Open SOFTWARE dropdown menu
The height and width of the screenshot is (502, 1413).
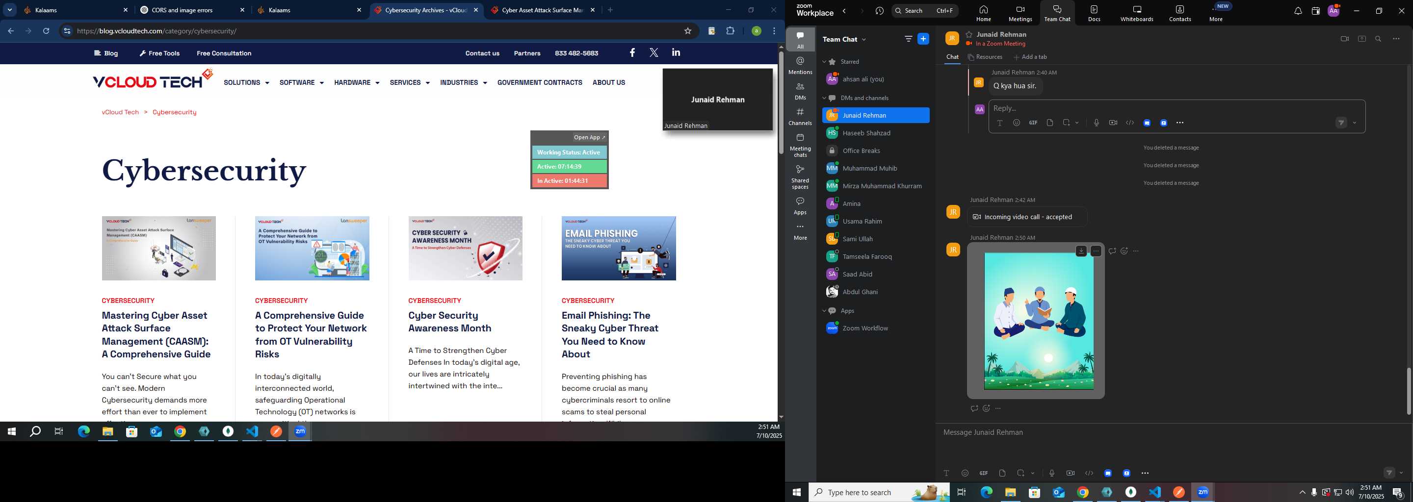pyautogui.click(x=301, y=83)
